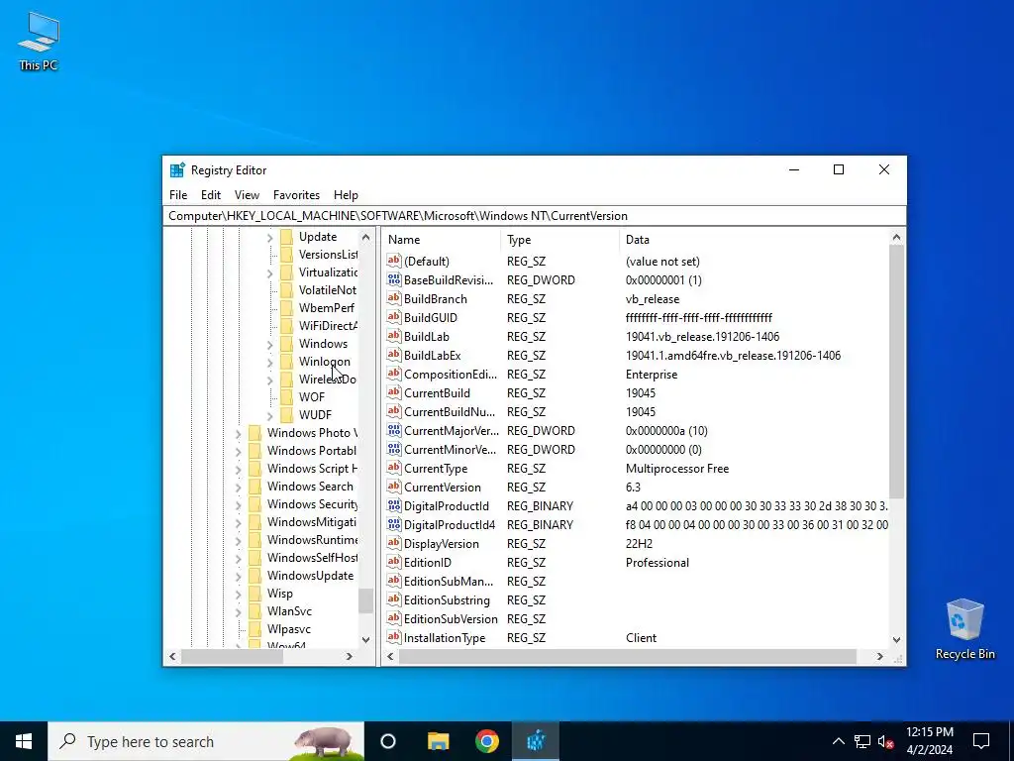Click the Registry Editor taskbar icon

click(536, 741)
